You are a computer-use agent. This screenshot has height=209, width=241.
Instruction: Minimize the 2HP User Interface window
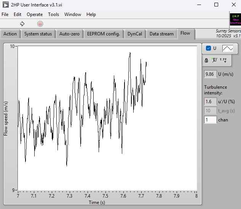tap(199, 5)
